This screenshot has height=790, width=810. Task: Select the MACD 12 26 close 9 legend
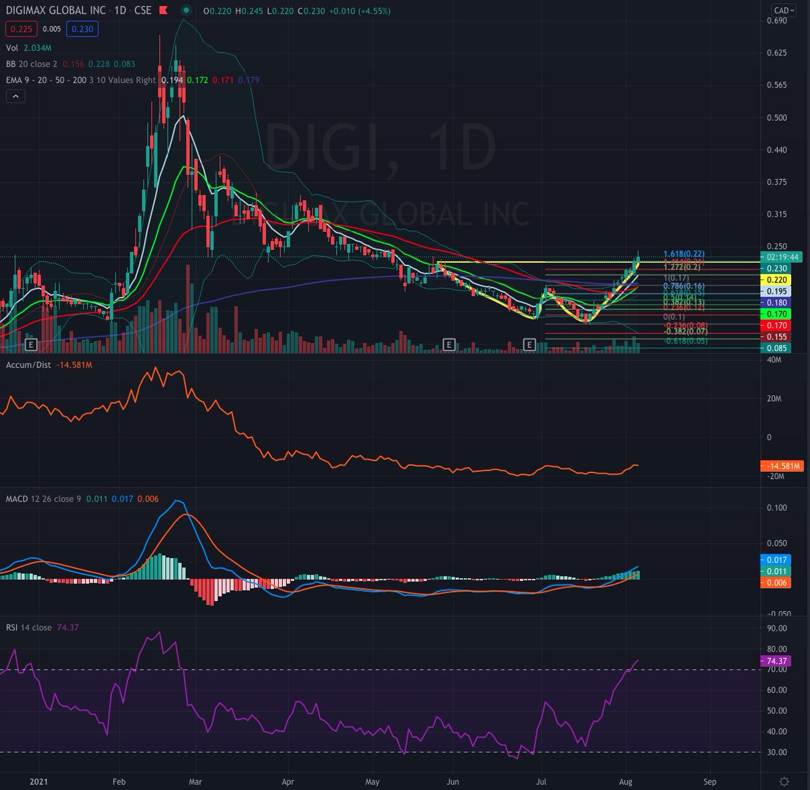[44, 499]
